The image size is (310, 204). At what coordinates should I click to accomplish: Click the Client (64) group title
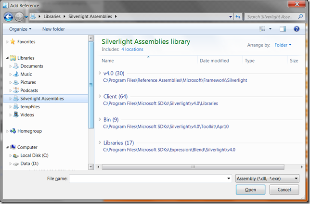[x=116, y=96]
